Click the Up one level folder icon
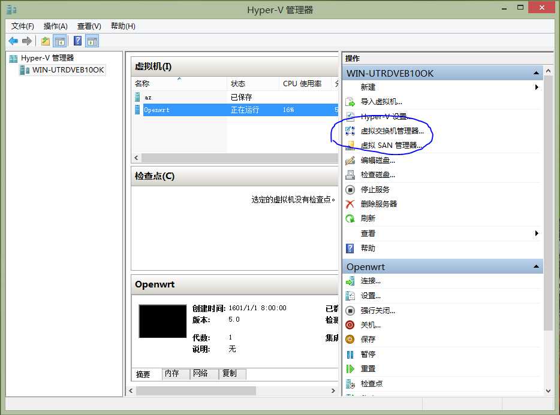This screenshot has height=415, width=560. (46, 41)
